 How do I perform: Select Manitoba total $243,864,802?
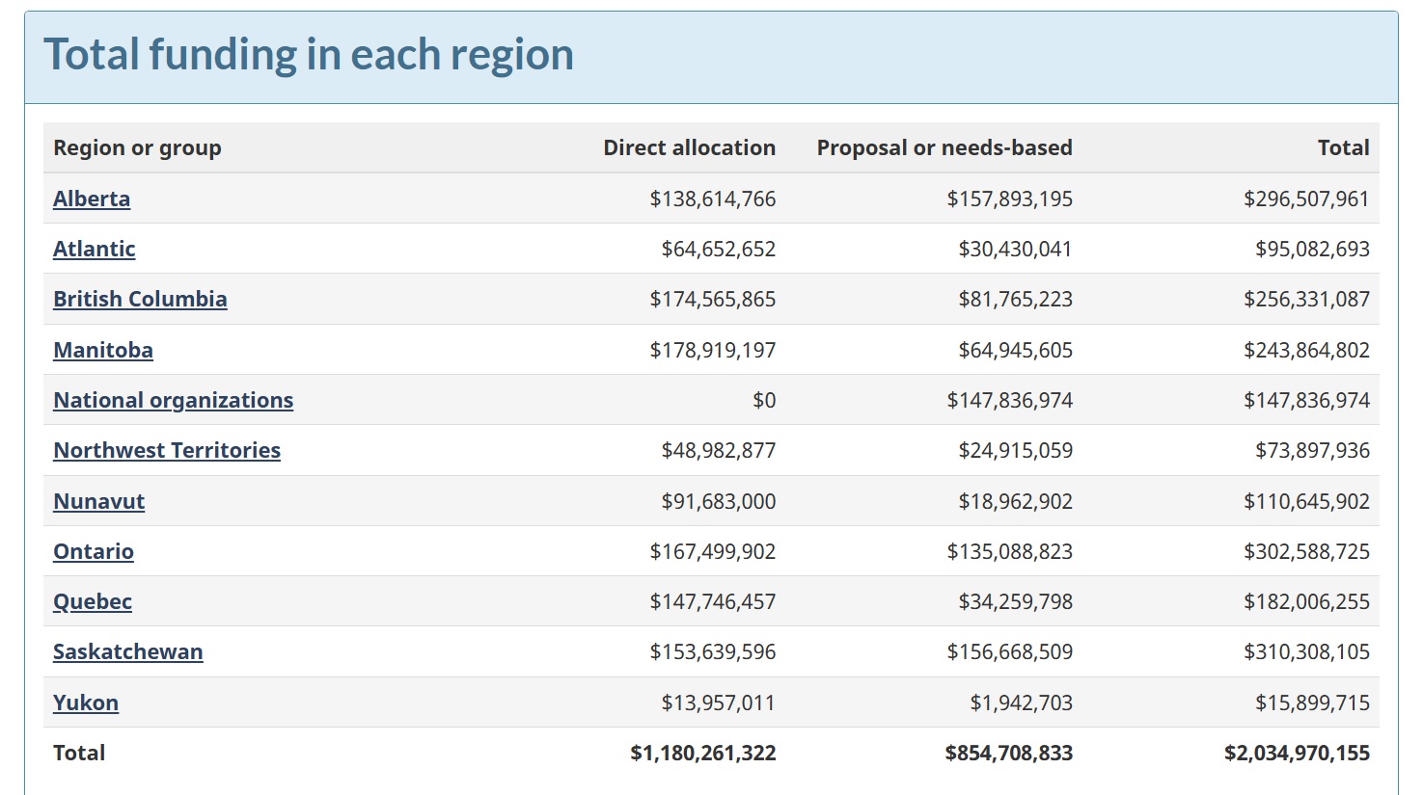point(1306,350)
